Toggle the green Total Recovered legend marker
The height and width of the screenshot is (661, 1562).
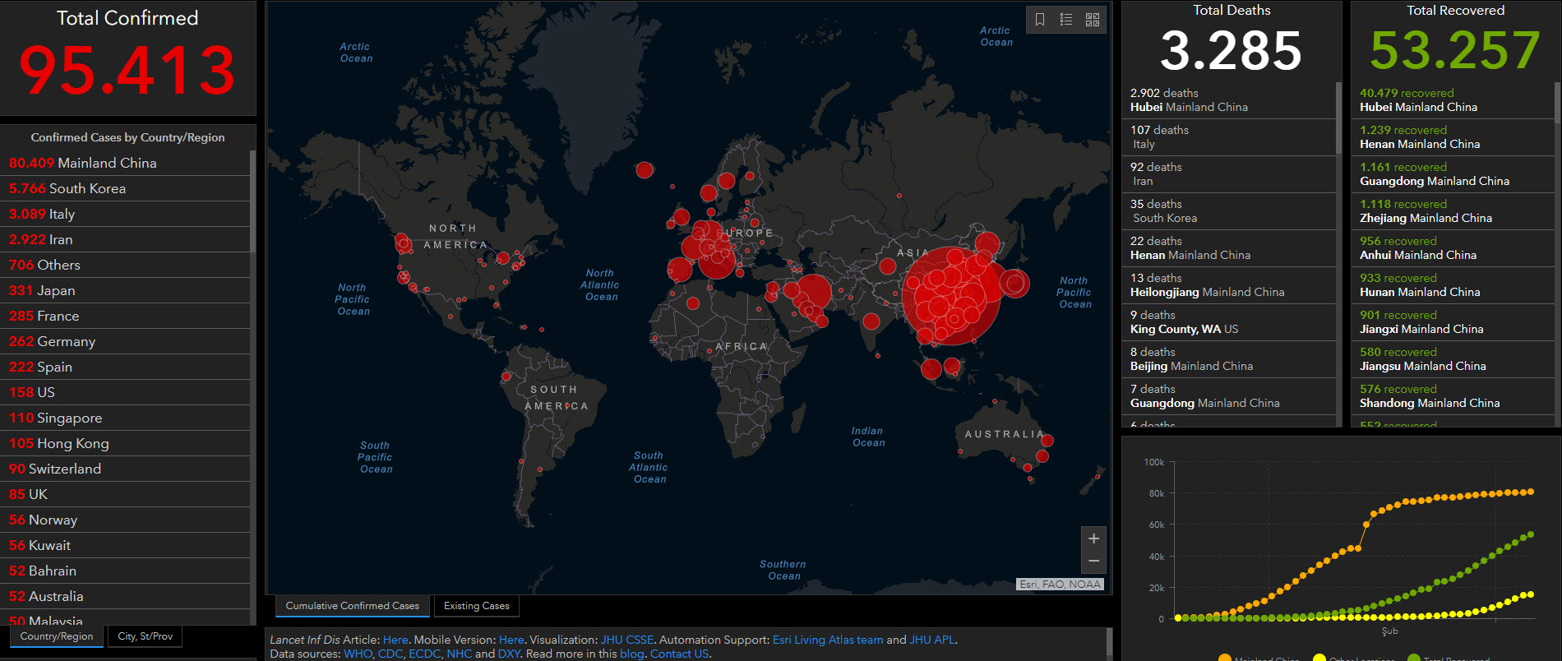[x=1414, y=658]
